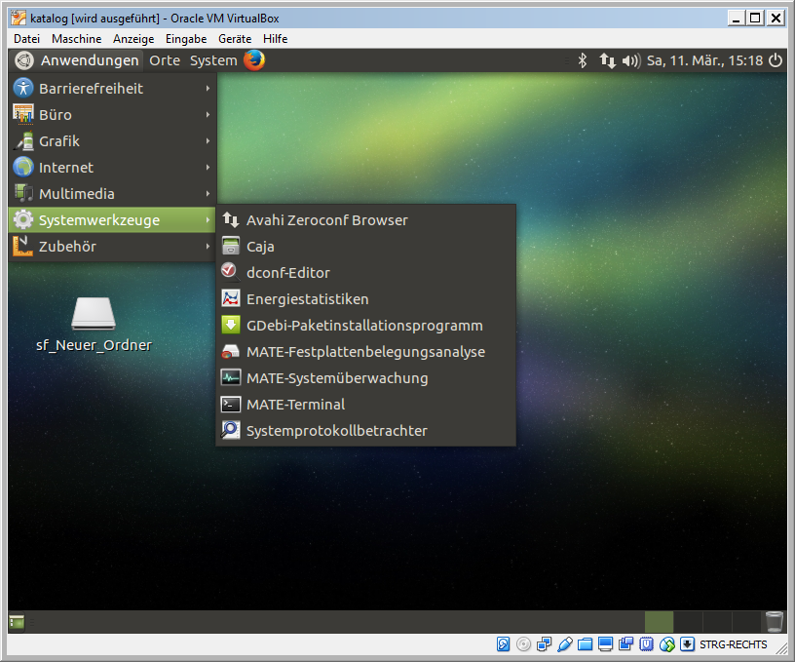Start dconf-Editor from Systemwerkzeuge

pyautogui.click(x=287, y=273)
